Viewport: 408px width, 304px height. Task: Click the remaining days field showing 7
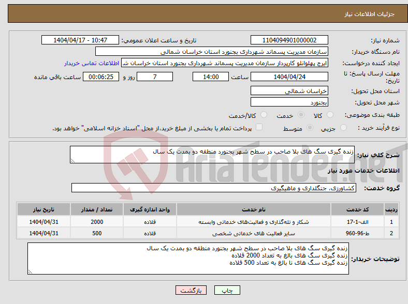[x=155, y=77]
